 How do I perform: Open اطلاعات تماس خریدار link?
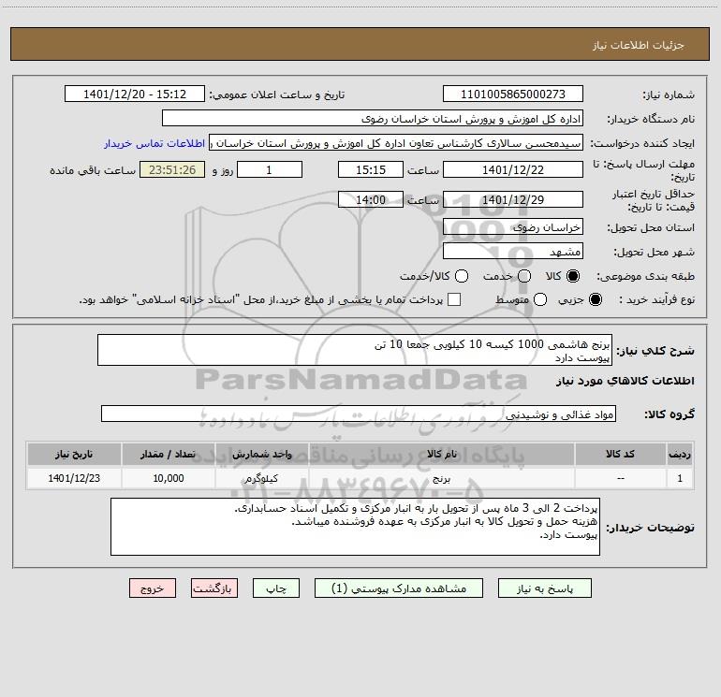(154, 143)
